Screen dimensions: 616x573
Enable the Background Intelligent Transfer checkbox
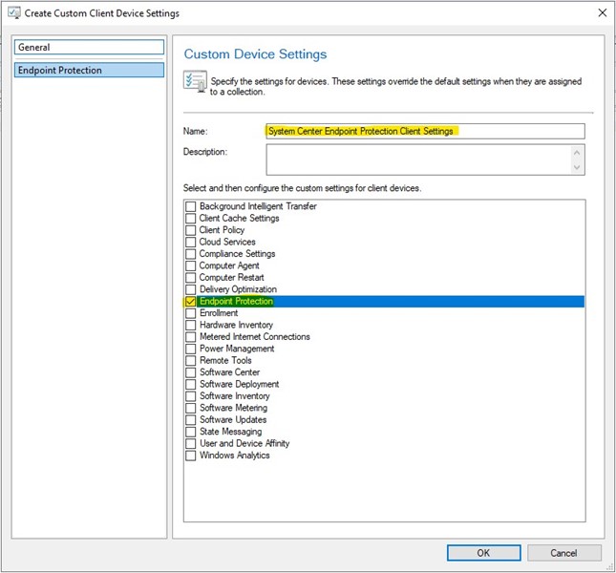pyautogui.click(x=191, y=207)
